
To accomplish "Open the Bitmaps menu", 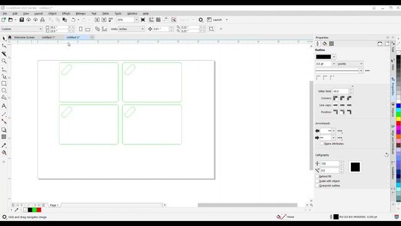I will (81, 13).
